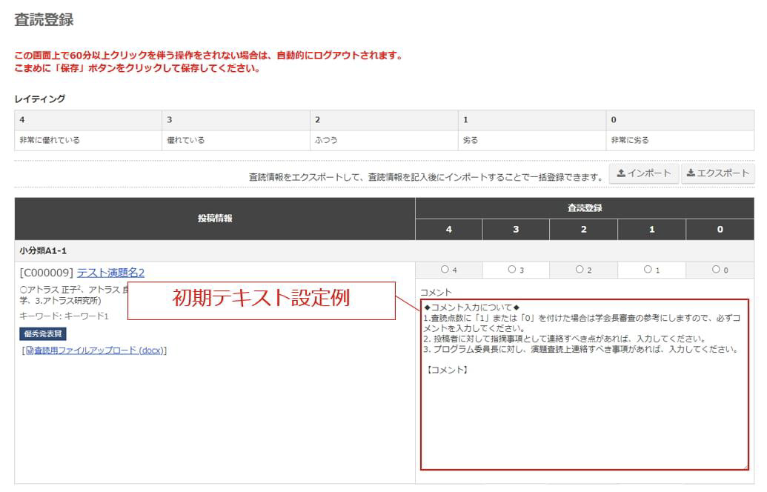
Task: Click submission ID [C000009]
Action: (46, 273)
